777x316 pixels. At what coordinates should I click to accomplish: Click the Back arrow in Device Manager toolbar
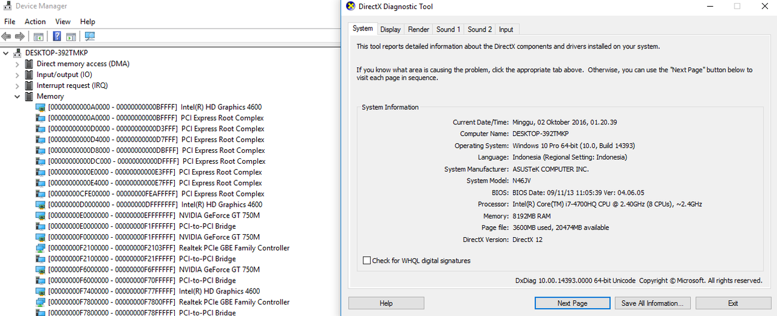7,36
